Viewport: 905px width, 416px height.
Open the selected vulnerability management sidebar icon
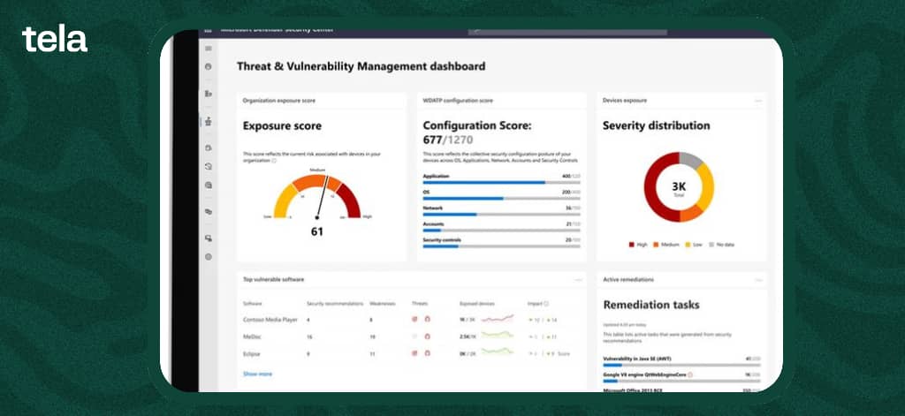tap(209, 121)
